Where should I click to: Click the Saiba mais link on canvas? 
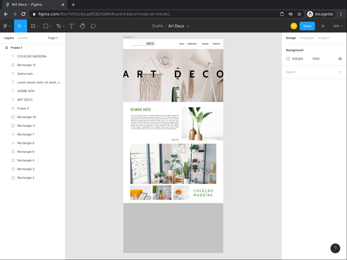pos(175,140)
